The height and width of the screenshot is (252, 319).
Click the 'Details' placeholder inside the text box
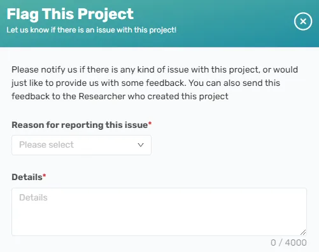33,197
